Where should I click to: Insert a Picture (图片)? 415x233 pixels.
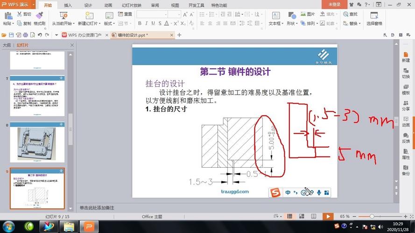coord(308,14)
